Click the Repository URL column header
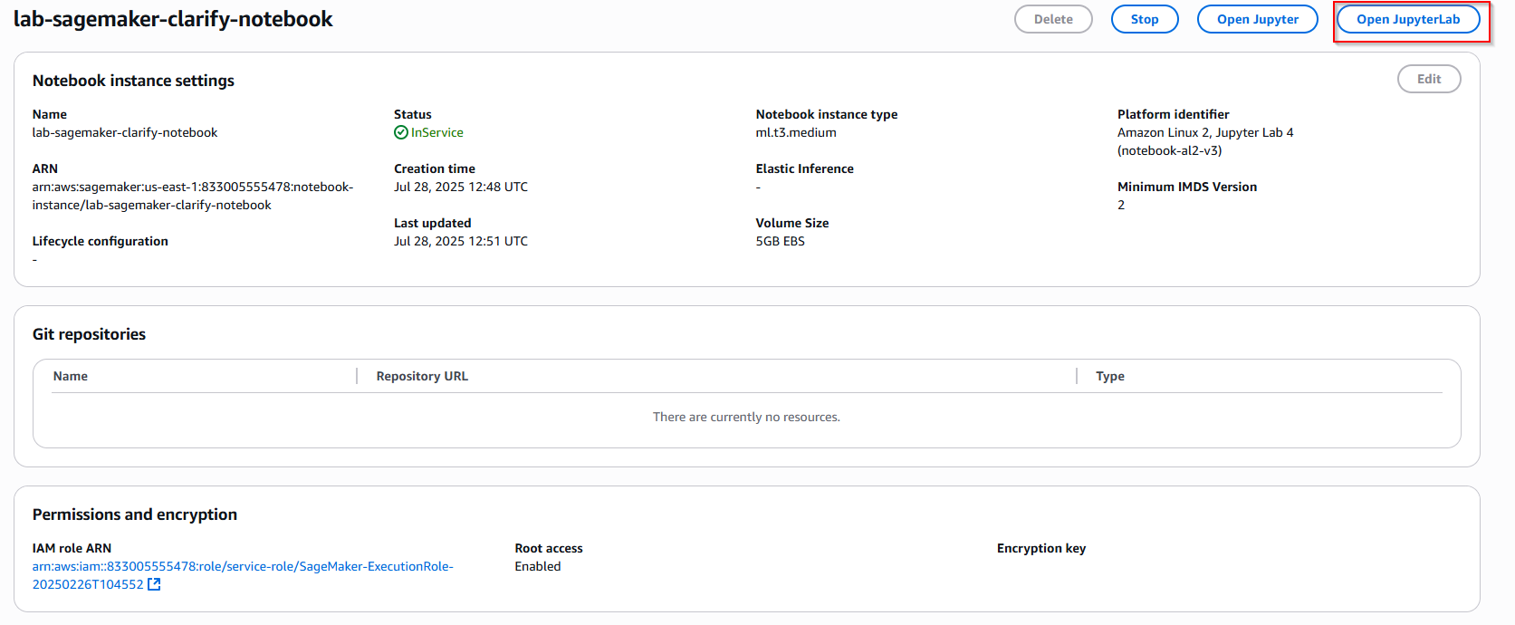 click(x=422, y=376)
